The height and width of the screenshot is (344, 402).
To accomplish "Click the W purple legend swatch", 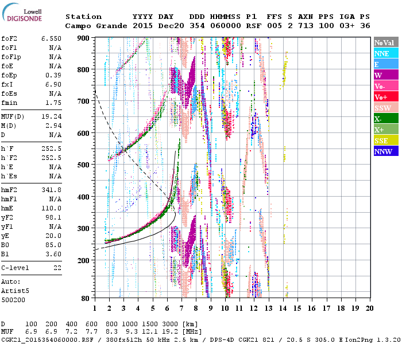I will point(386,75).
